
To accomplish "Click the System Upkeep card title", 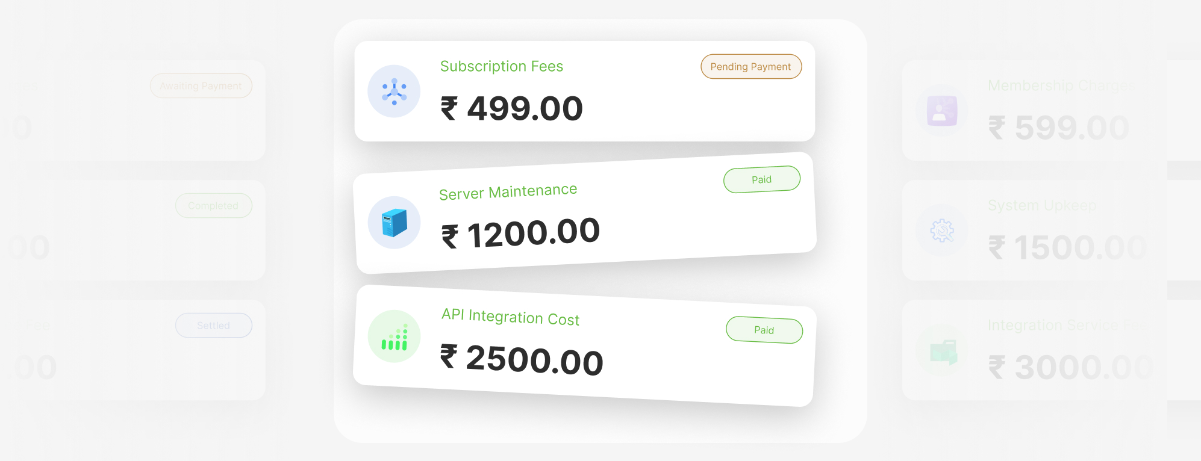I will click(x=1041, y=206).
